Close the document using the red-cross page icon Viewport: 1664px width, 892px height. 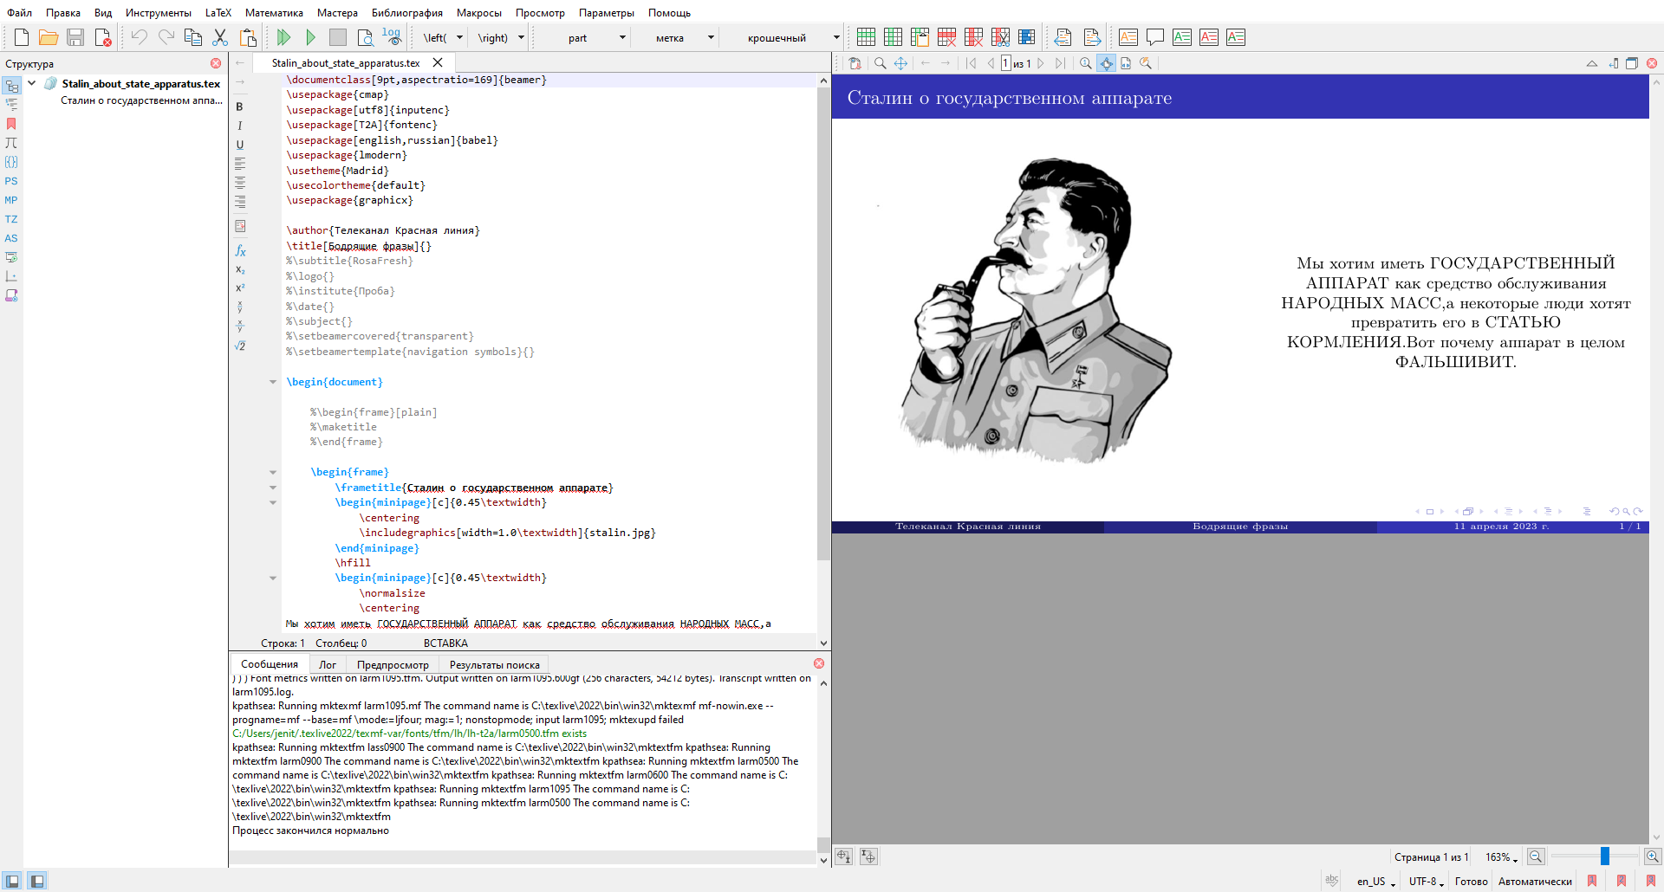pos(103,37)
